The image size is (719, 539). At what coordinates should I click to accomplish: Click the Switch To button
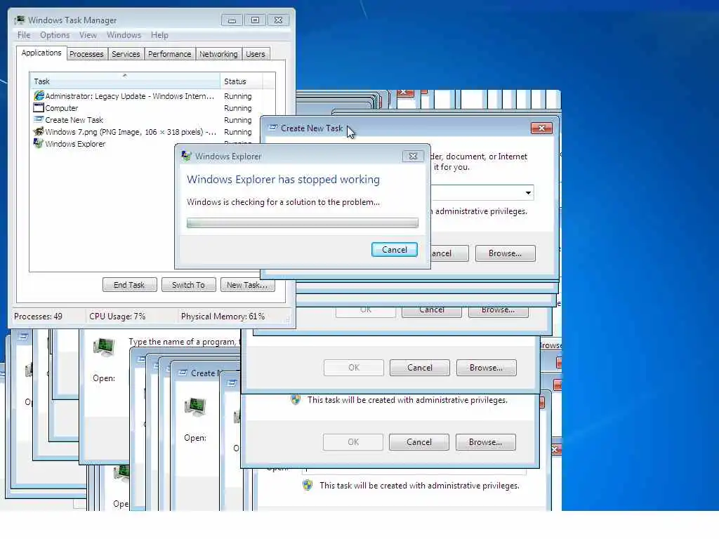[188, 285]
